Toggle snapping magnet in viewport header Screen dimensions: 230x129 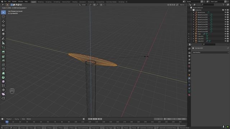(x=95, y=5)
